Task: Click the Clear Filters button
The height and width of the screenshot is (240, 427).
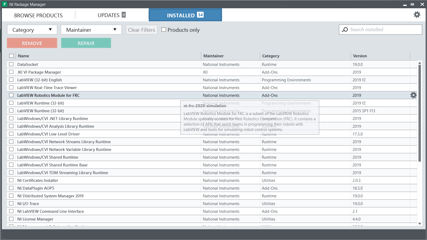Action: click(x=141, y=30)
